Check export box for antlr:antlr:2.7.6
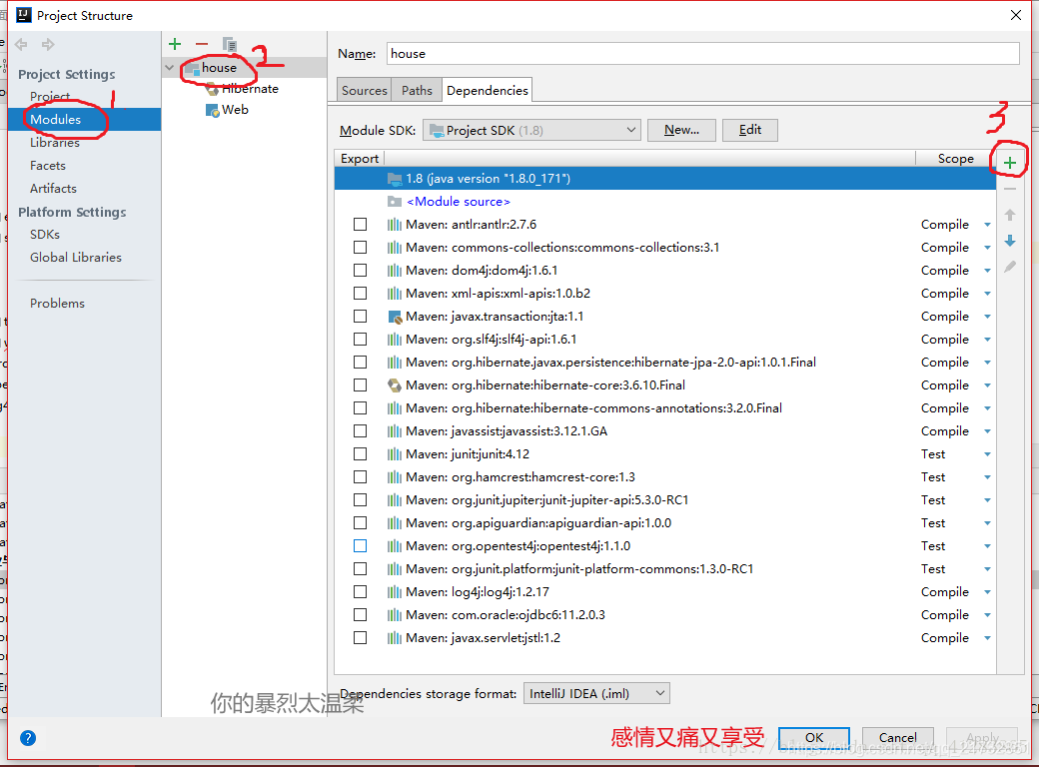Viewport: 1039px width, 767px height. [x=360, y=225]
